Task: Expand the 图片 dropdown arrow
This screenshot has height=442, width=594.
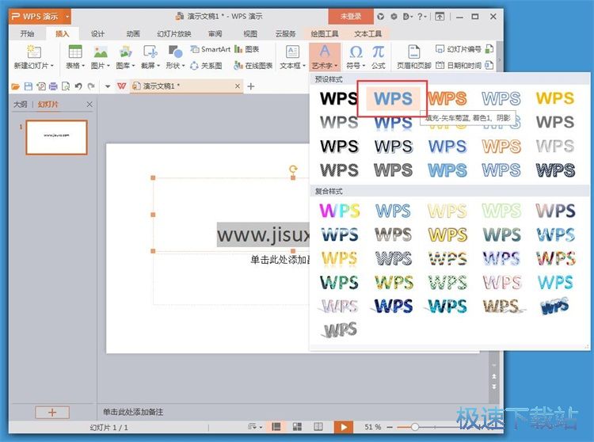Action: click(109, 66)
